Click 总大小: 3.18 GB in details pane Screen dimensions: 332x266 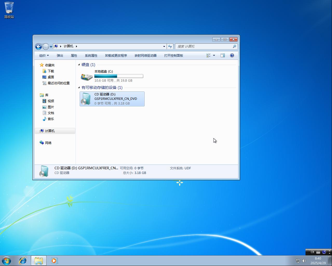coord(134,173)
